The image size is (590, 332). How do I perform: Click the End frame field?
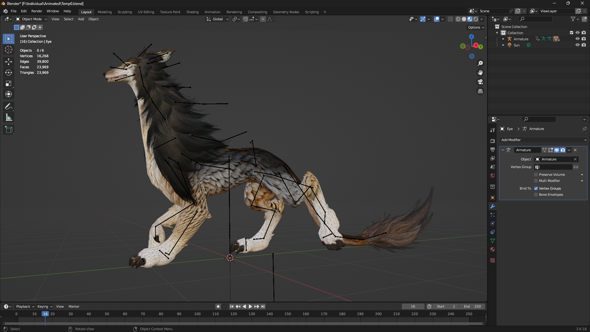(x=472, y=306)
